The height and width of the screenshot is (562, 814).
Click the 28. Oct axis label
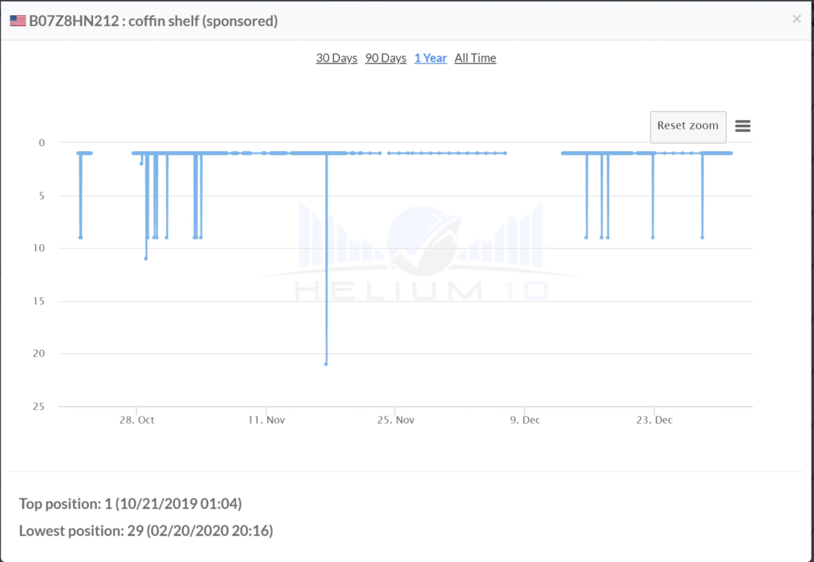137,419
